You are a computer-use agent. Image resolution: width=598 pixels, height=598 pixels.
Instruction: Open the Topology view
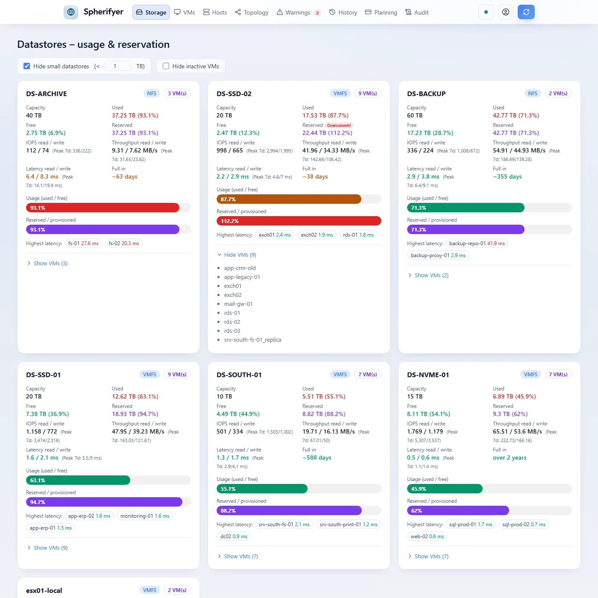(x=252, y=12)
